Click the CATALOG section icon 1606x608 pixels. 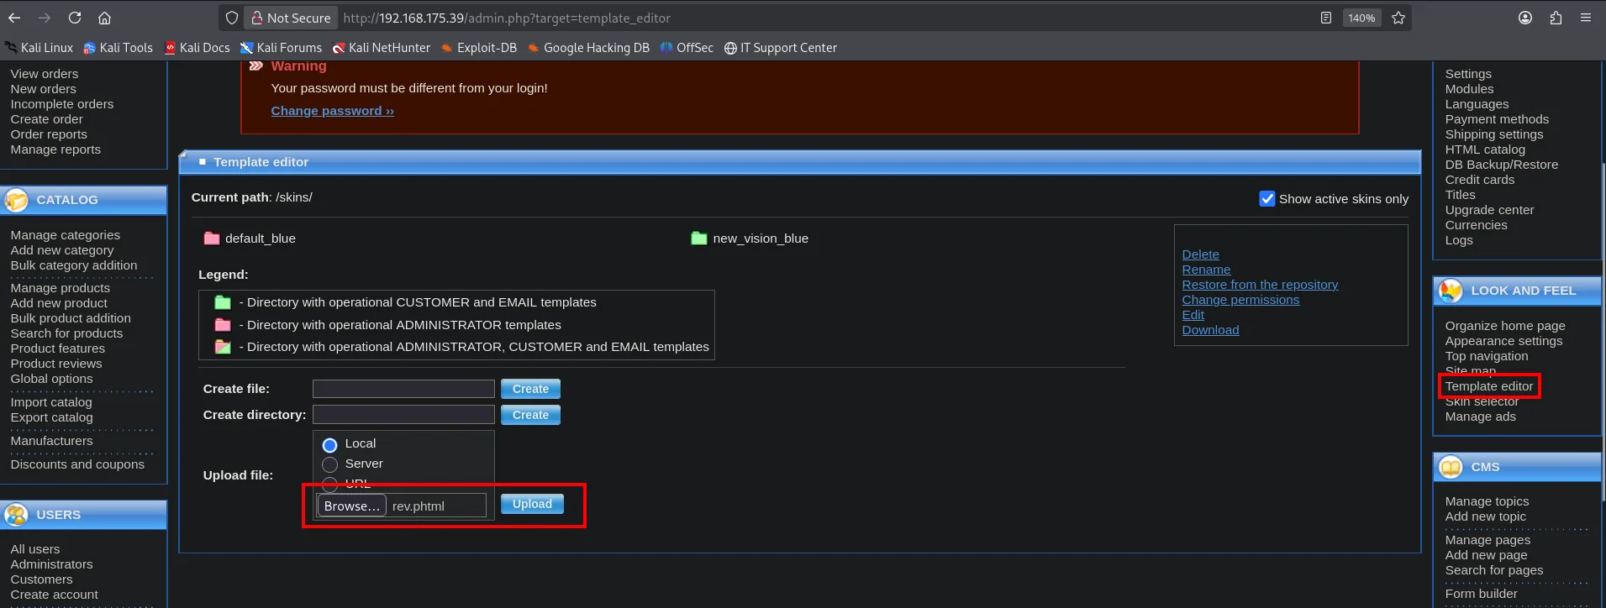click(16, 200)
